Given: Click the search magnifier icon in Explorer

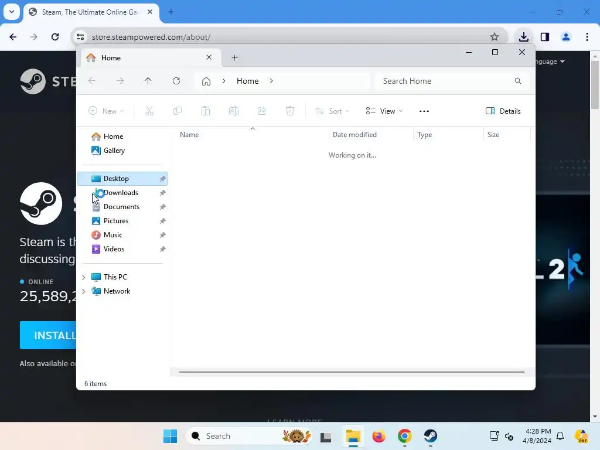Looking at the screenshot, I should tap(518, 81).
